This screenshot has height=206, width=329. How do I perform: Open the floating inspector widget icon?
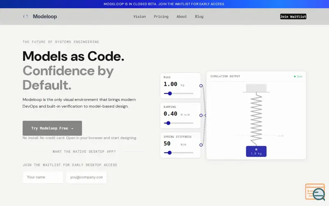pos(315,192)
